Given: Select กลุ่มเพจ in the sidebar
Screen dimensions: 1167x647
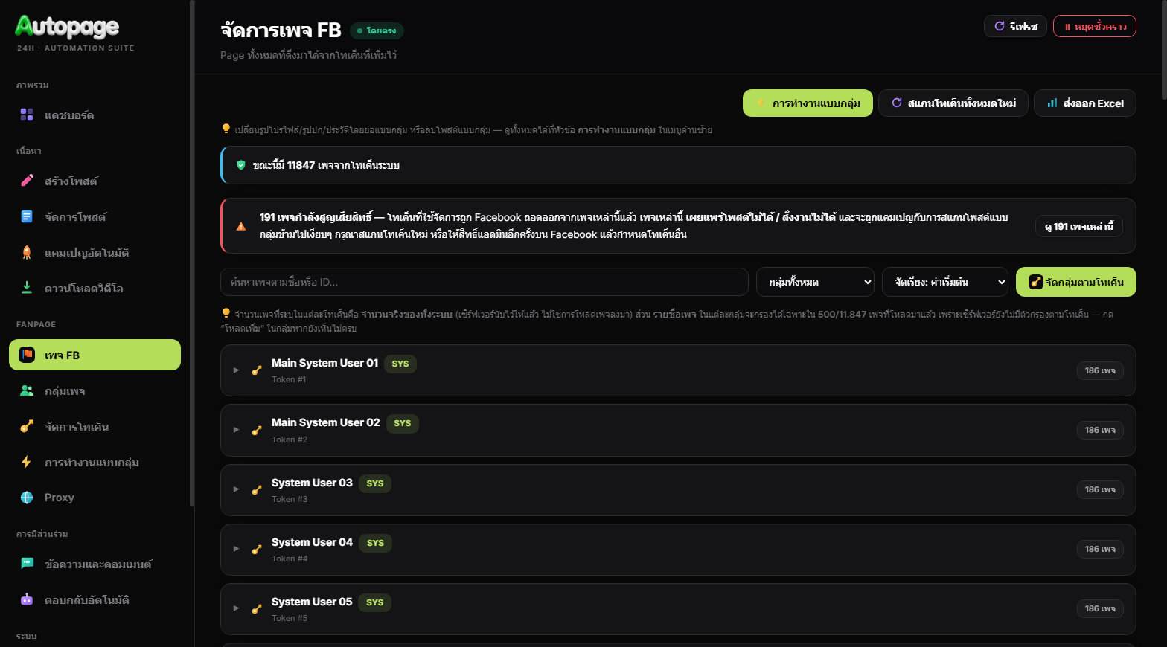Looking at the screenshot, I should point(95,390).
